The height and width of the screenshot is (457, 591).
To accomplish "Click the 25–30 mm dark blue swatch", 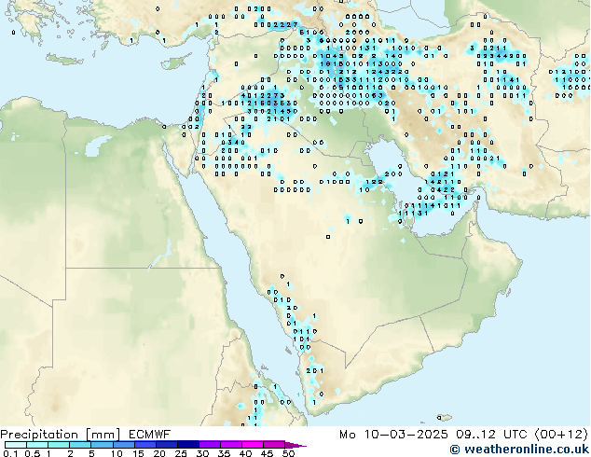I will point(187,445).
